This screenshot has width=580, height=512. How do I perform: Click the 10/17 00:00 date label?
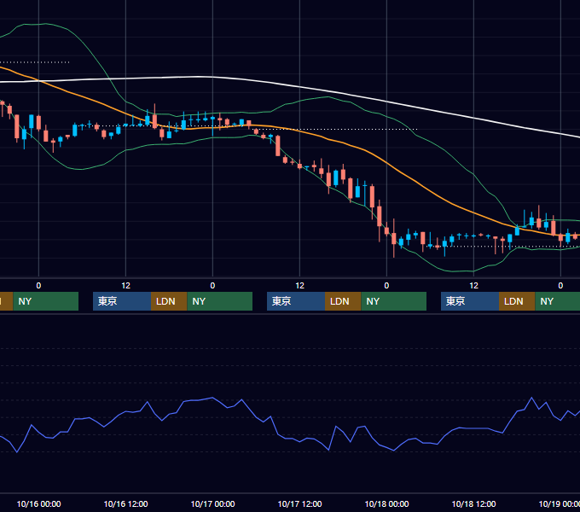pos(212,503)
